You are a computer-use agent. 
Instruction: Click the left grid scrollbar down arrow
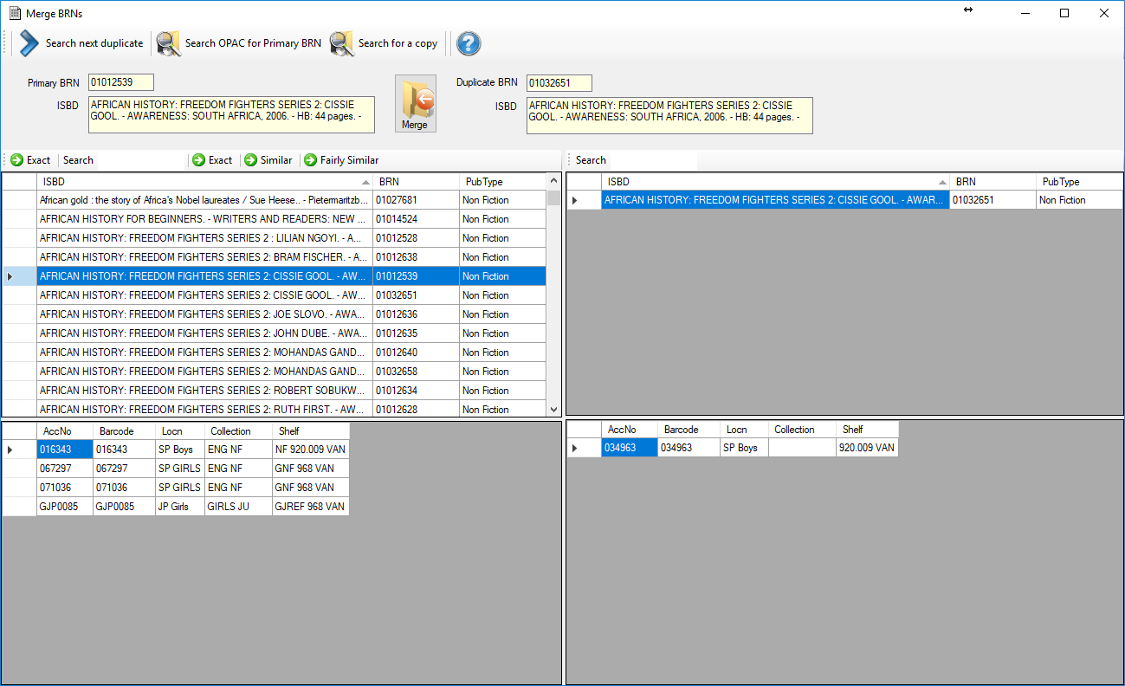[x=554, y=409]
